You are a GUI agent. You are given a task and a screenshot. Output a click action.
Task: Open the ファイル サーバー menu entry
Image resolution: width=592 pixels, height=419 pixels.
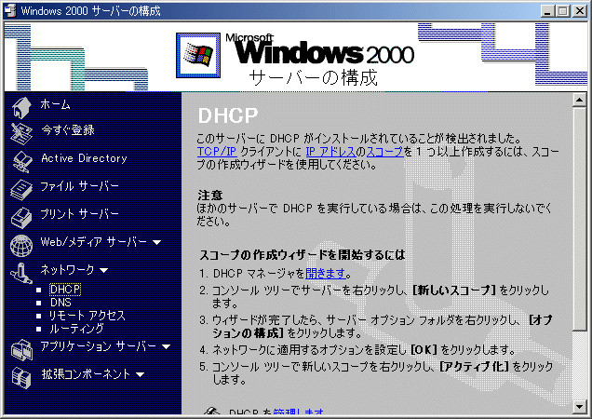point(80,186)
